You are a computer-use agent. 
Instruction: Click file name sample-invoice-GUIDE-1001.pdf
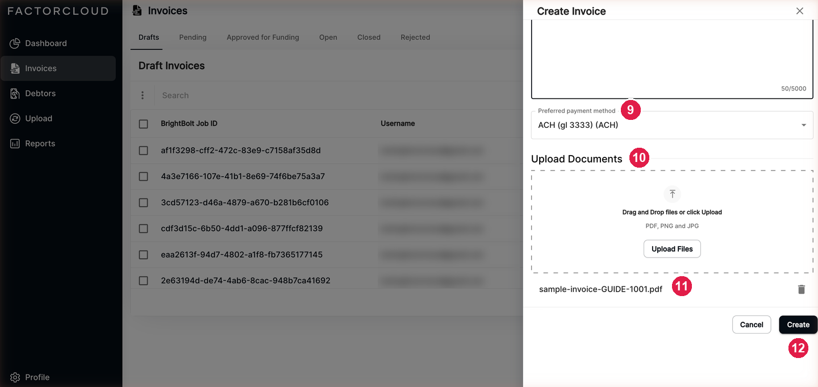click(600, 289)
